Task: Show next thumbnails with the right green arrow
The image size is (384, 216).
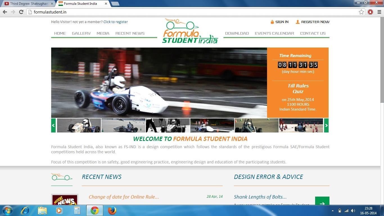Action: coord(326,125)
